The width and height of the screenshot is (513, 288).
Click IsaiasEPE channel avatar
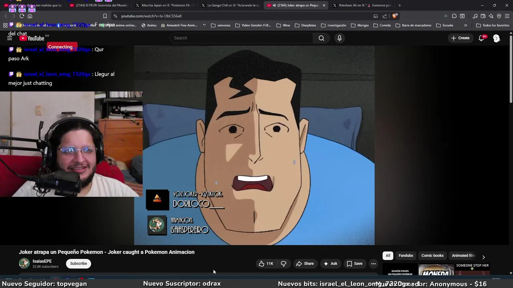(24, 263)
